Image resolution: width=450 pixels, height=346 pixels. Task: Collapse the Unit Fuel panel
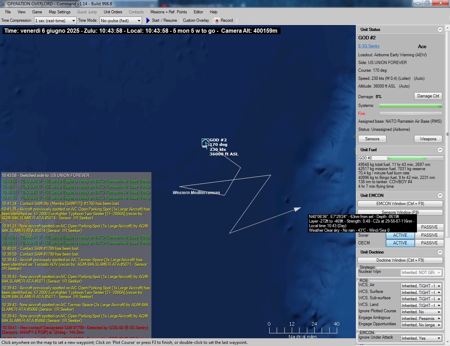tap(440, 150)
